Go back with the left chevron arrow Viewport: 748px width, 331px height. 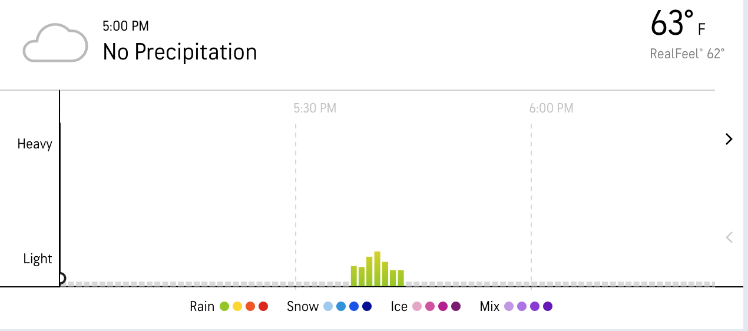coord(729,237)
